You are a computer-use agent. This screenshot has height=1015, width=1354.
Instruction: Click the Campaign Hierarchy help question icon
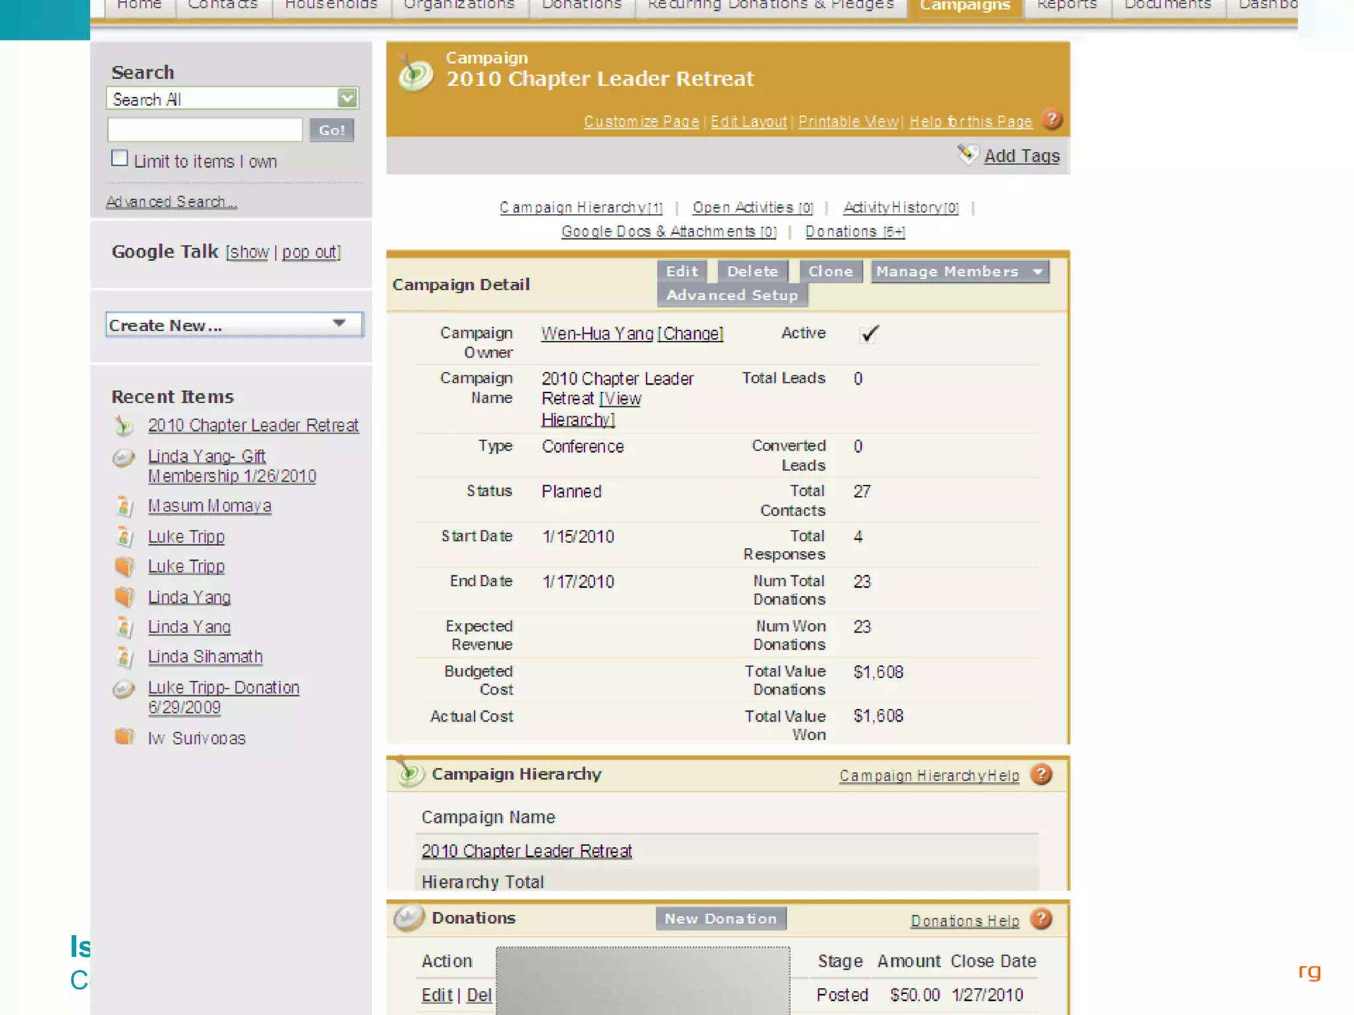click(x=1041, y=774)
